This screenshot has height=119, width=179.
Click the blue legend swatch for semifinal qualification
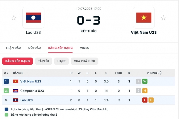[x=6, y=109]
